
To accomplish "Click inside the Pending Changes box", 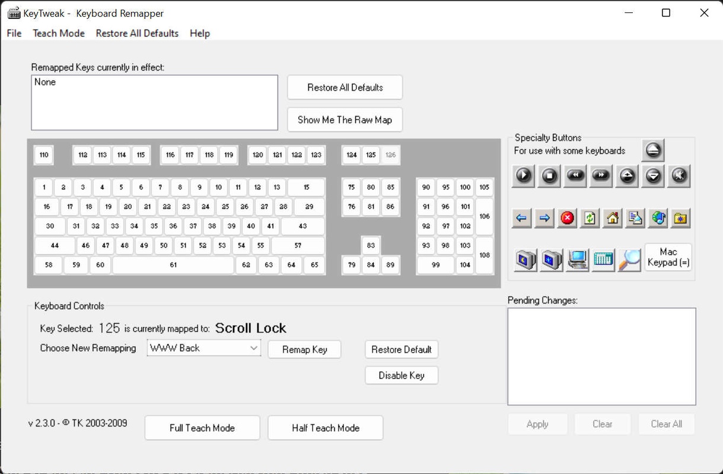I will point(601,356).
